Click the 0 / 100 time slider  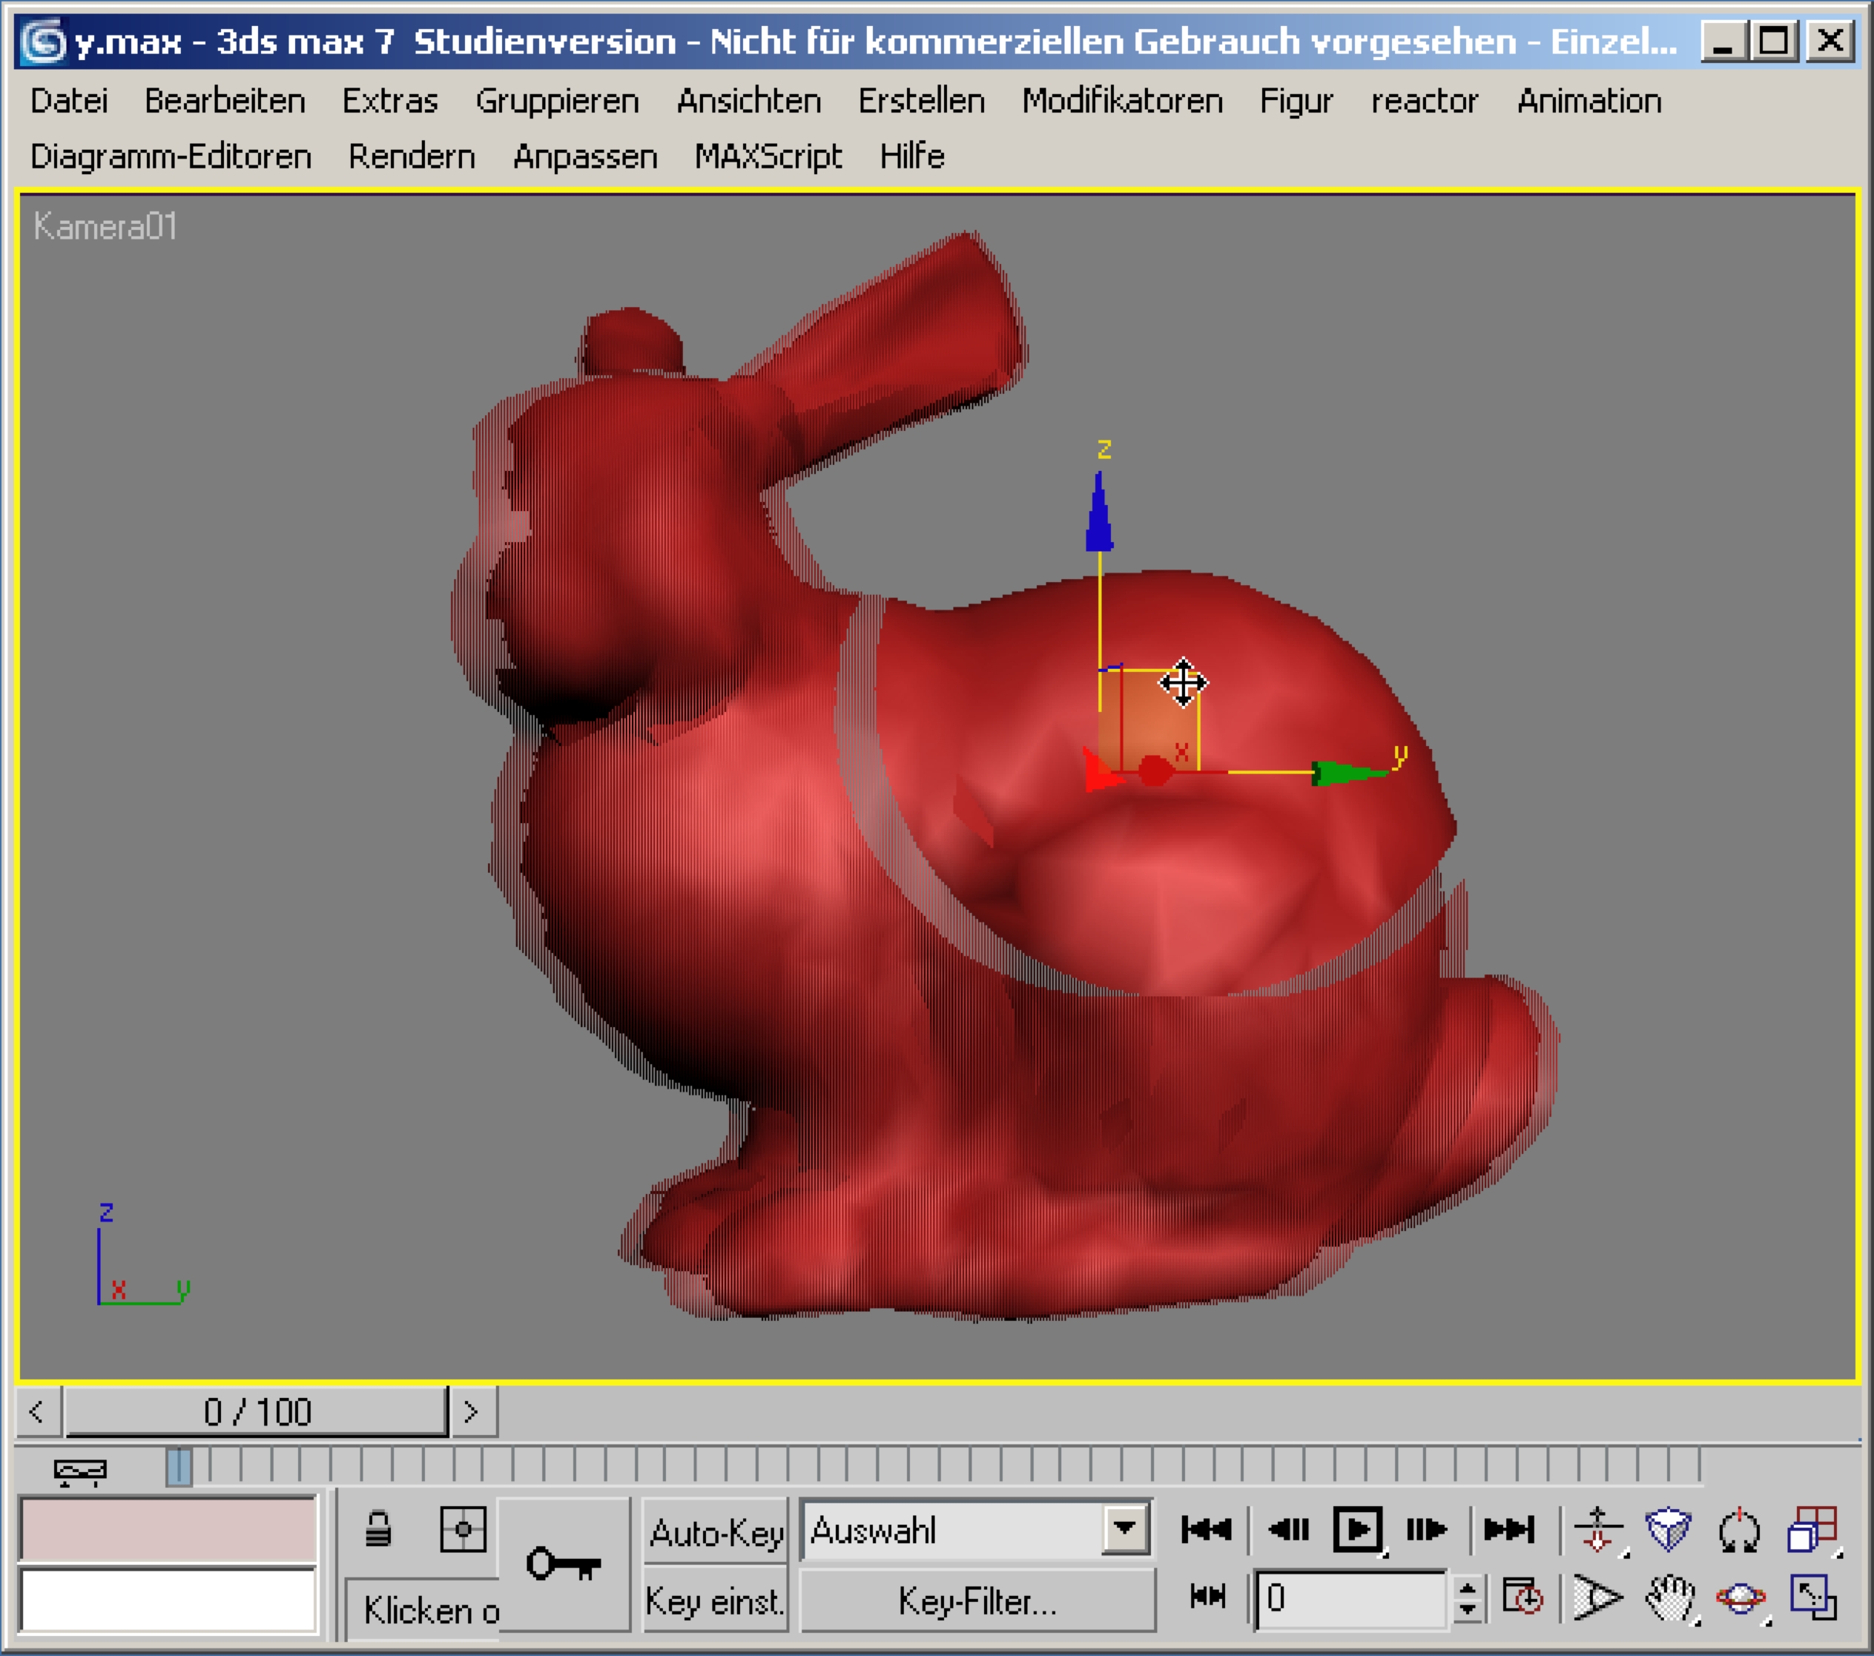click(257, 1412)
